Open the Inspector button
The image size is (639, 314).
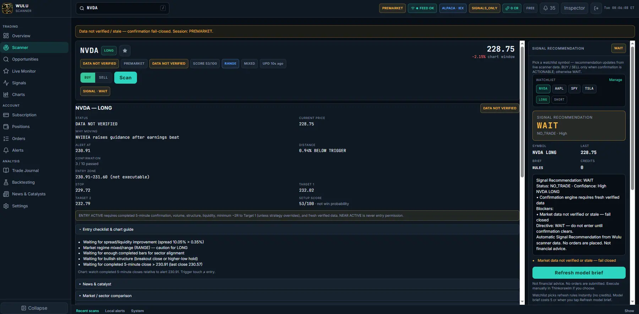[x=574, y=8]
